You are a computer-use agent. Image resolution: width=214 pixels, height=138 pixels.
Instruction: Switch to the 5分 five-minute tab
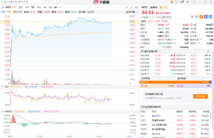(50, 7)
